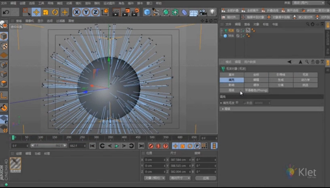Image resolution: width=330 pixels, height=188 pixels.
Task: Toggle the Z axis lock
Action: point(95,12)
